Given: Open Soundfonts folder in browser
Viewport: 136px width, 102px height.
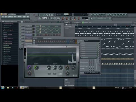Looking at the screenshot, I should [x=7, y=60].
